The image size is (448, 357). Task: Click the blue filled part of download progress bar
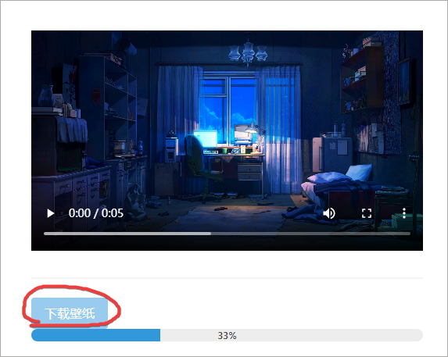tap(95, 335)
